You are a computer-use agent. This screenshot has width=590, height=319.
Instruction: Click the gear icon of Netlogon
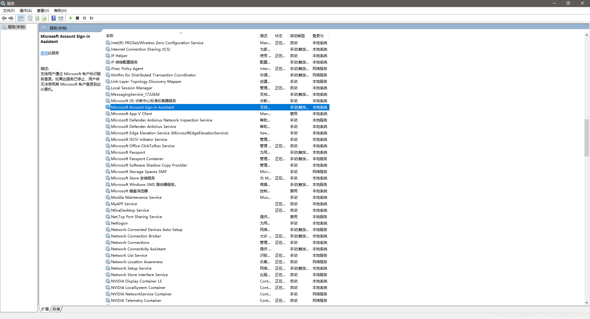click(108, 223)
